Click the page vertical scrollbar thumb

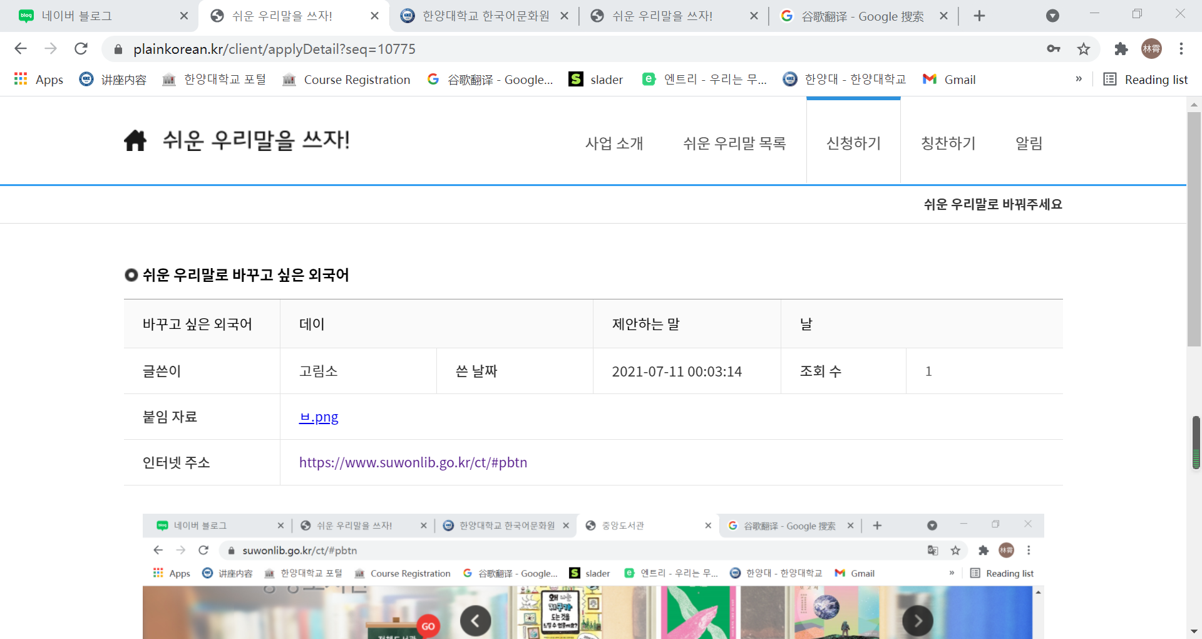pos(1194,229)
